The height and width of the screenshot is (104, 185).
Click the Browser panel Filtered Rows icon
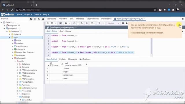pos(39,19)
